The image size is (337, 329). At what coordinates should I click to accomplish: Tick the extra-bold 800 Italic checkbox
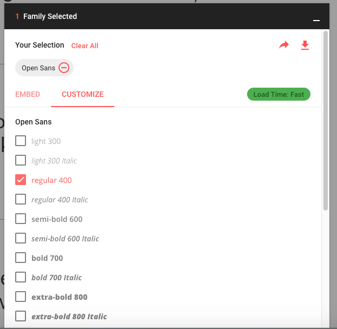pos(21,316)
